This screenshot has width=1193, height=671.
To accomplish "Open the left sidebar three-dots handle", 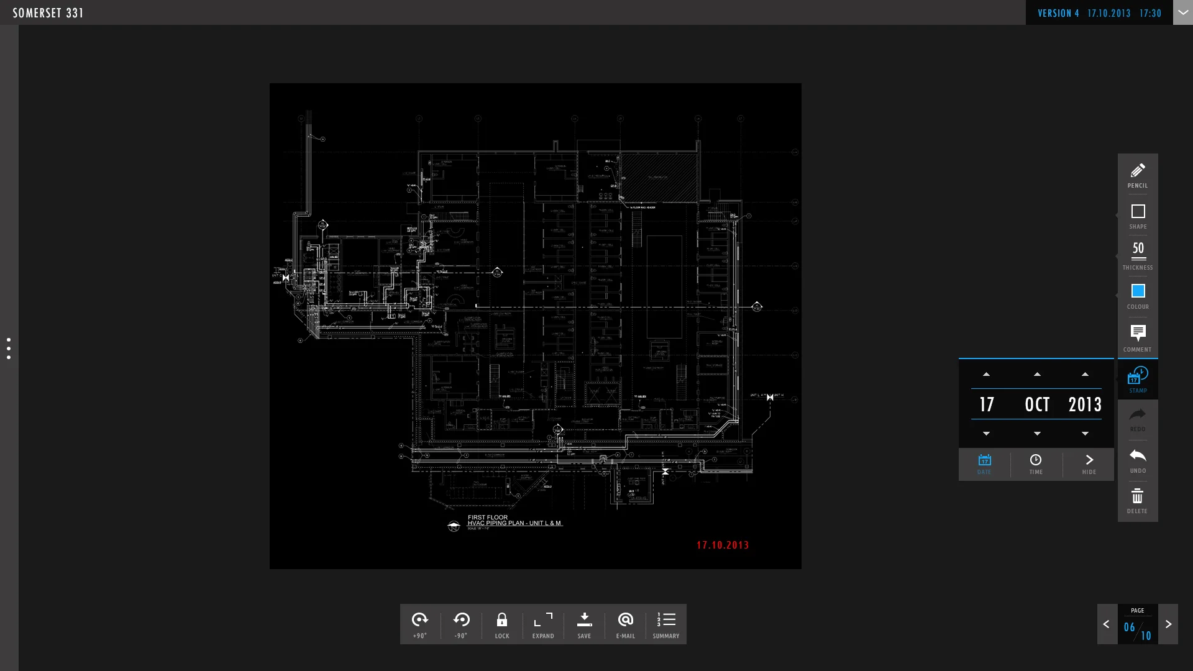I will point(9,349).
